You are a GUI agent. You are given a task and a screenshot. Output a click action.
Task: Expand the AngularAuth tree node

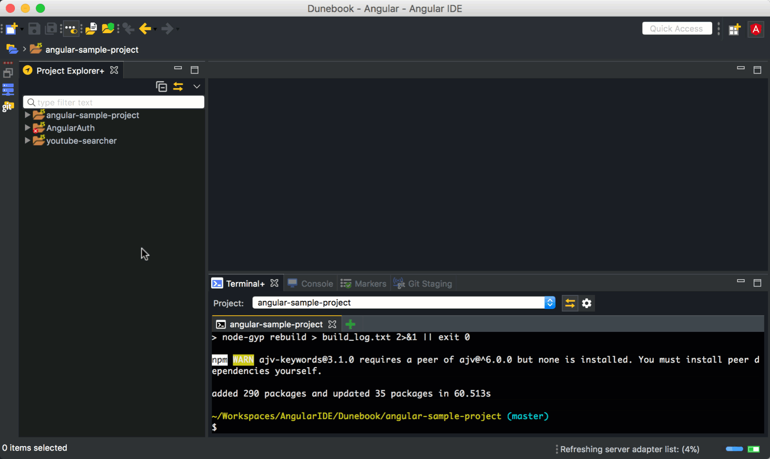point(28,127)
